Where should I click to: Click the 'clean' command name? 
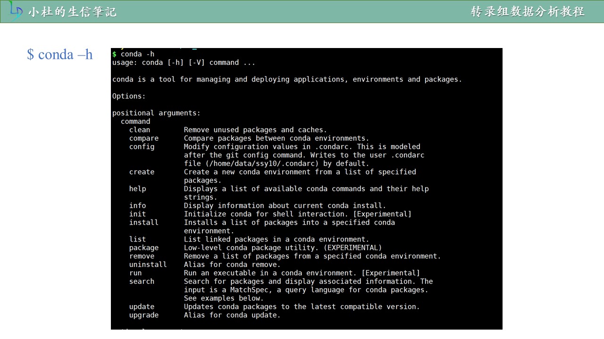pyautogui.click(x=140, y=130)
